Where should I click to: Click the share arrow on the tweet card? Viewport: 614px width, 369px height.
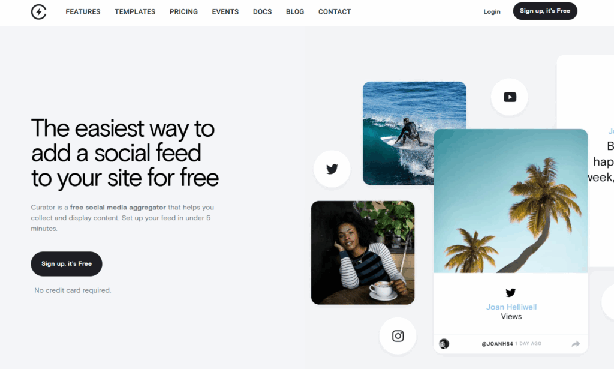576,344
